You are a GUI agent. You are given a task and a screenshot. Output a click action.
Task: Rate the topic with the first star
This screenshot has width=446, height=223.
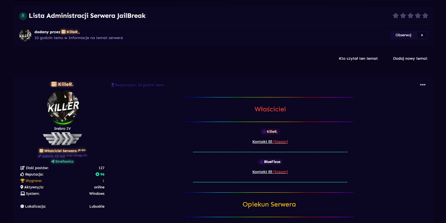tap(396, 16)
